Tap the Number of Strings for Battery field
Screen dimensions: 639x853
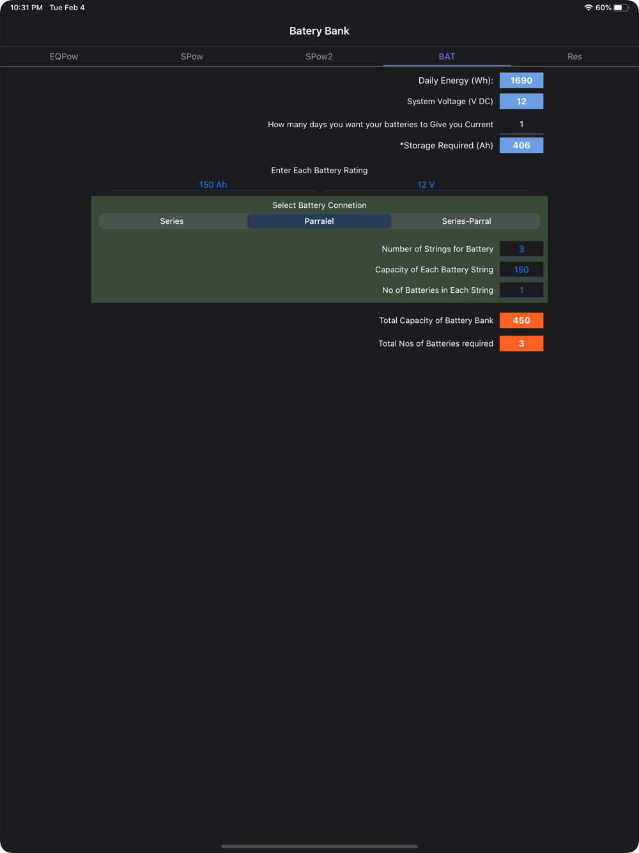tap(521, 249)
